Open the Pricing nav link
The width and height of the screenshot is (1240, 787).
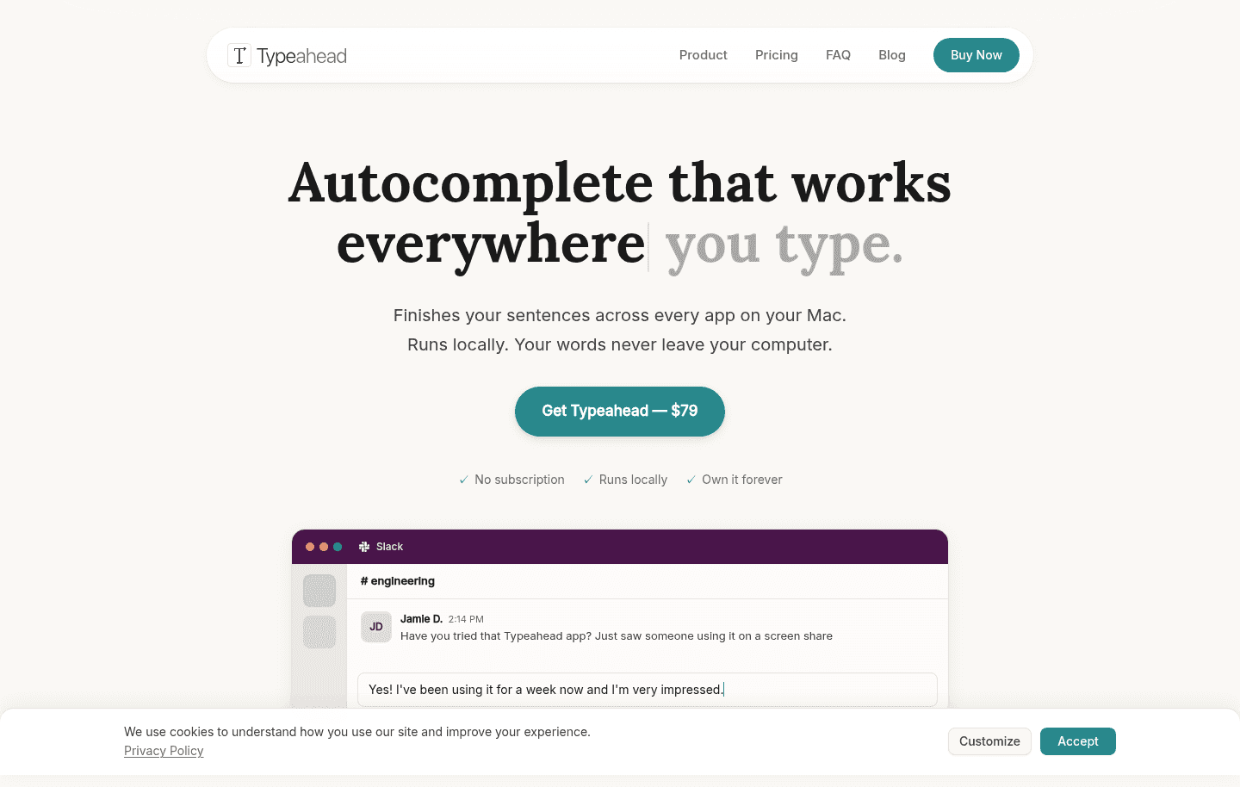pyautogui.click(x=777, y=55)
